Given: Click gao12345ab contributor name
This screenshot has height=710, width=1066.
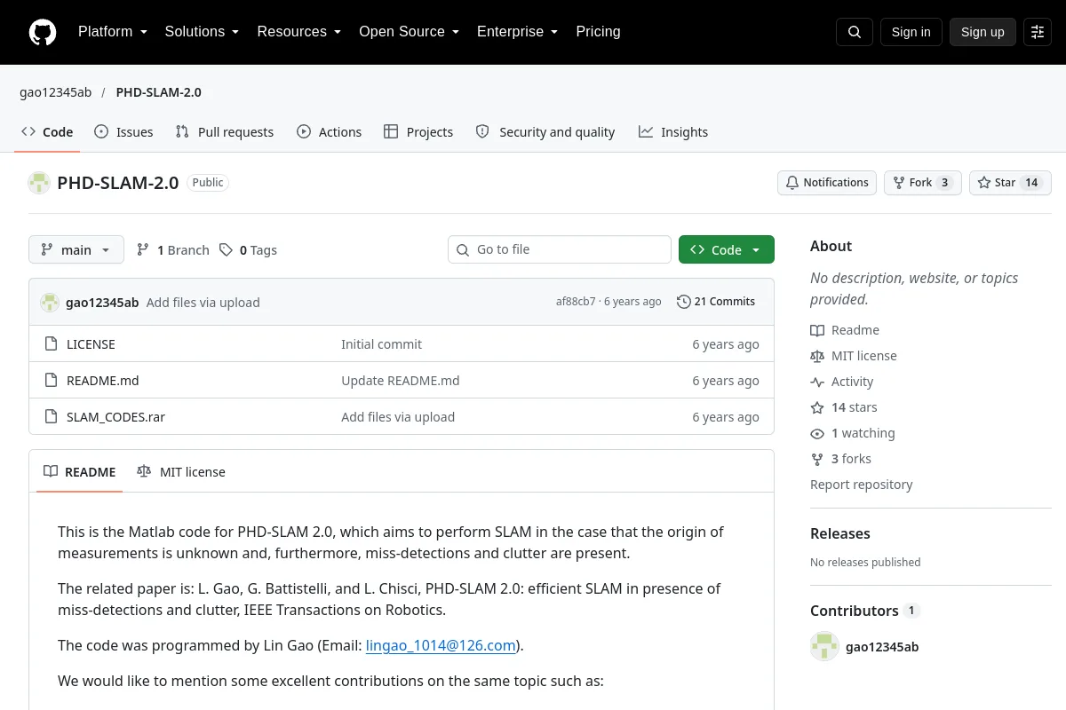Looking at the screenshot, I should point(882,647).
